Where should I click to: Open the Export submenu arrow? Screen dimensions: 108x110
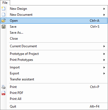coord(104,73)
